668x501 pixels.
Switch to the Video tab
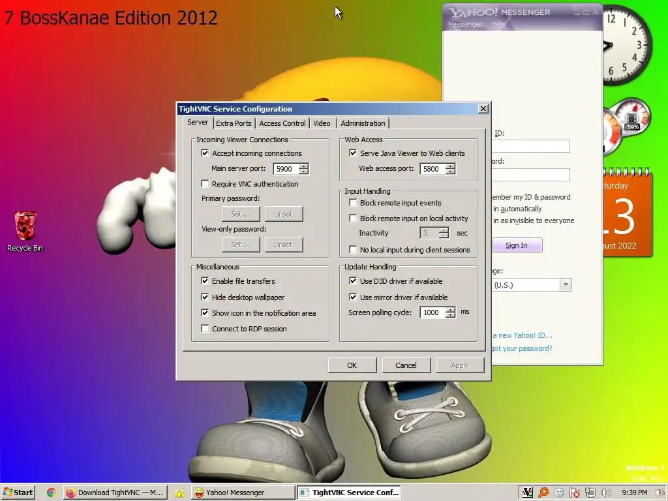pyautogui.click(x=322, y=123)
